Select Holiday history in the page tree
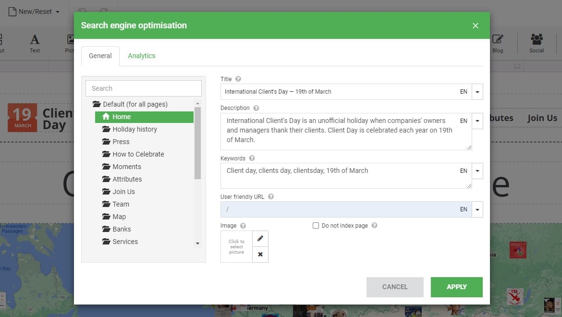The image size is (562, 317). [134, 129]
